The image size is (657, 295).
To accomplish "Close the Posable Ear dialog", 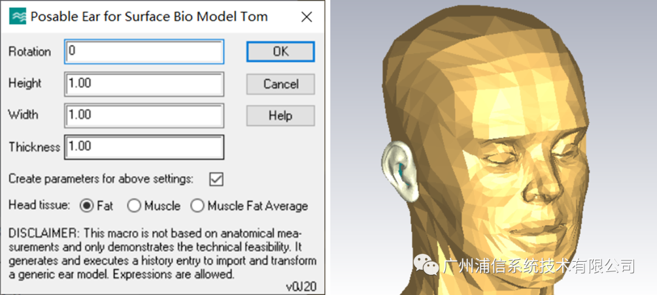I will coord(307,17).
